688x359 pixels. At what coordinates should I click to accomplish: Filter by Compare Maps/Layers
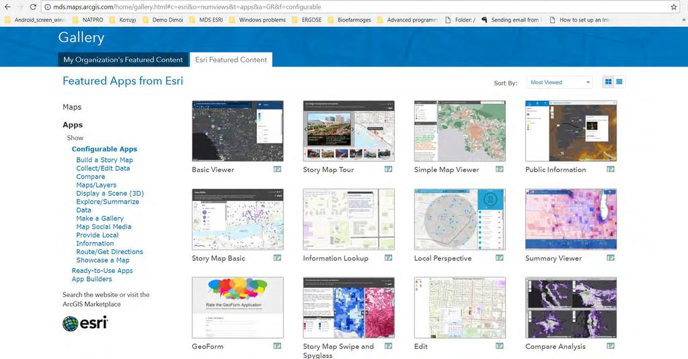tap(96, 181)
